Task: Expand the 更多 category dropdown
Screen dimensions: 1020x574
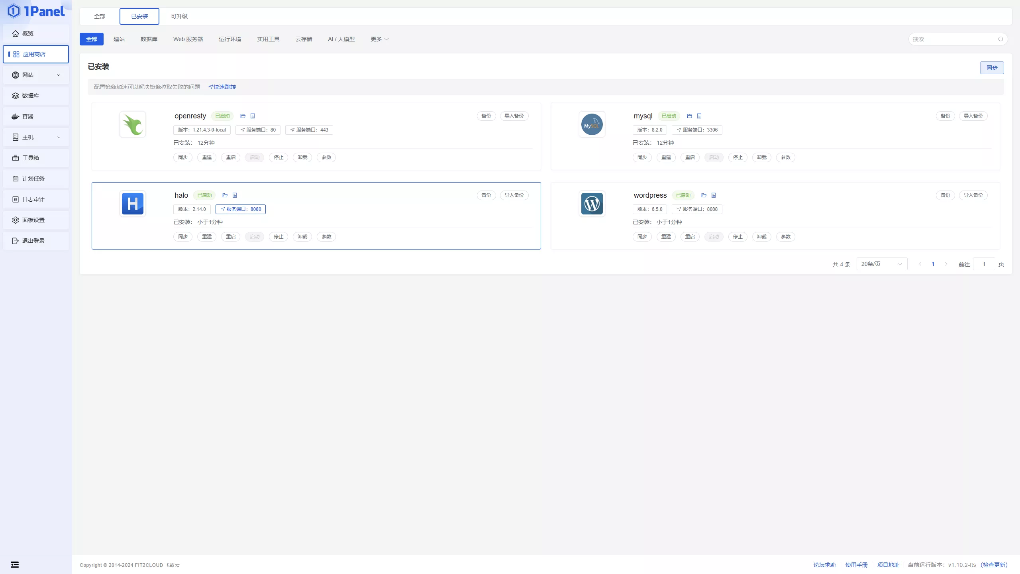Action: (x=379, y=39)
